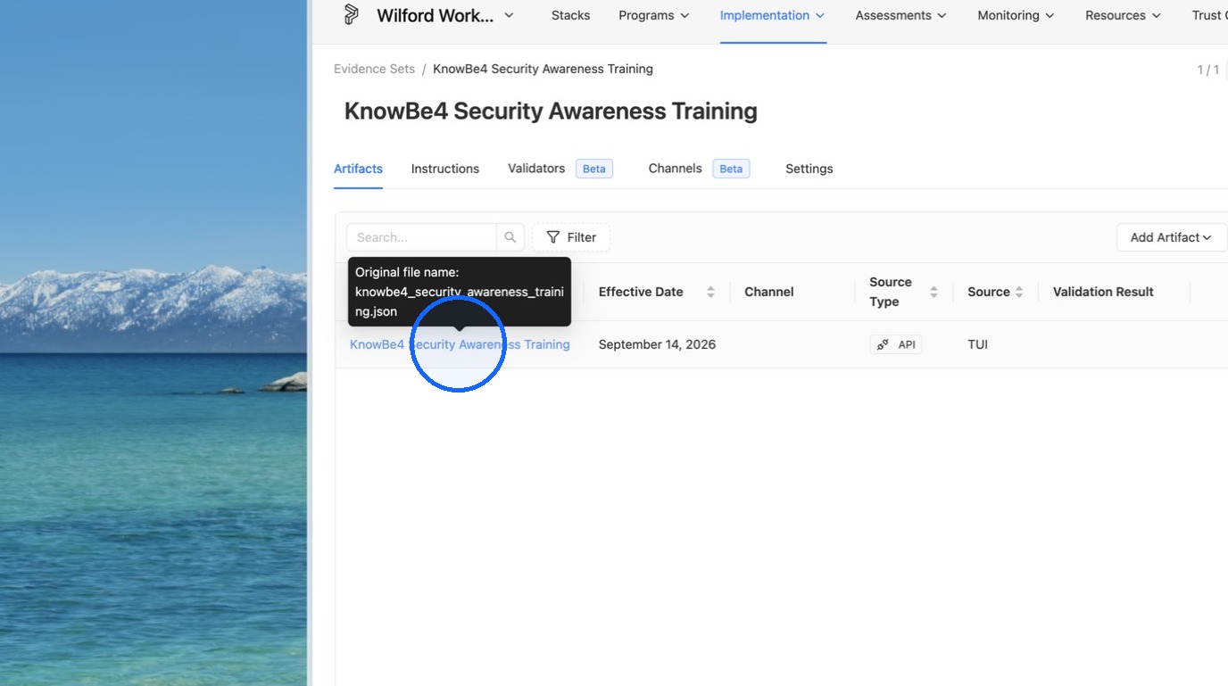
Task: Open the Settings tab
Action: click(x=809, y=169)
